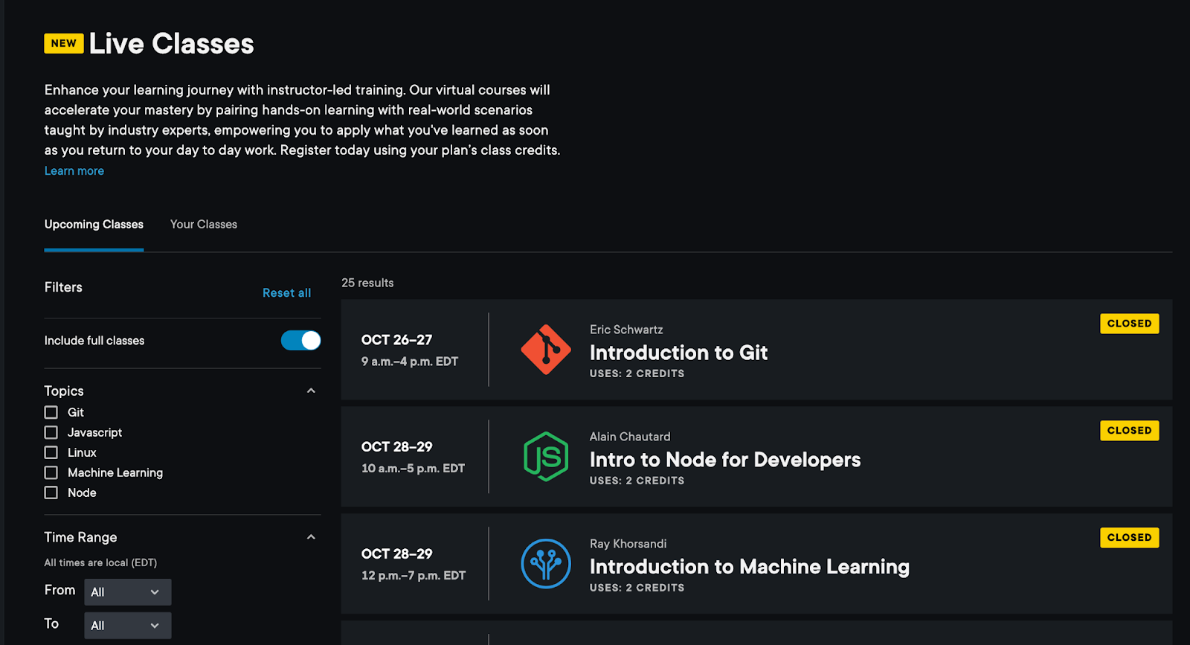Click the Git logo icon
Image resolution: width=1190 pixels, height=645 pixels.
[546, 350]
